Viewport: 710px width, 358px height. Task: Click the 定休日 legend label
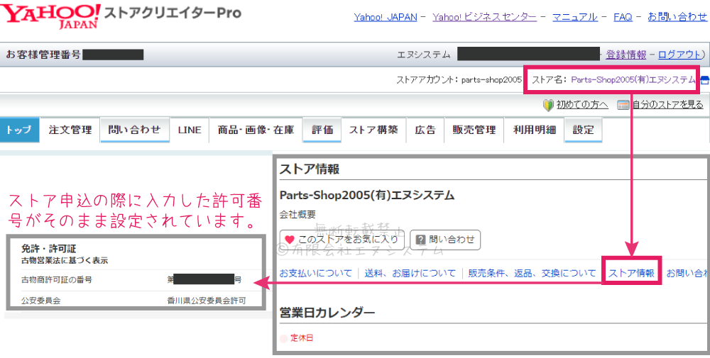pyautogui.click(x=302, y=338)
